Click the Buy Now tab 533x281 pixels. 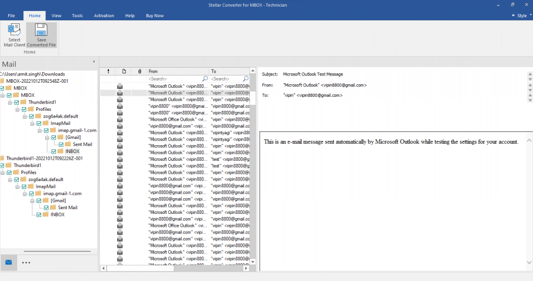[155, 16]
